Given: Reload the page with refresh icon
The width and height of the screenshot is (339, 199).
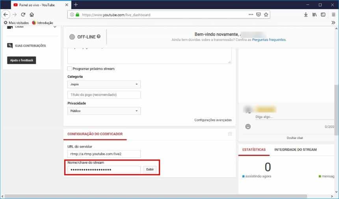Looking at the screenshot, I should pyautogui.click(x=23, y=15).
